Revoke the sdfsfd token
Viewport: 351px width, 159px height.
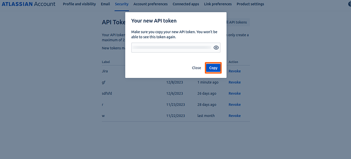(x=235, y=93)
